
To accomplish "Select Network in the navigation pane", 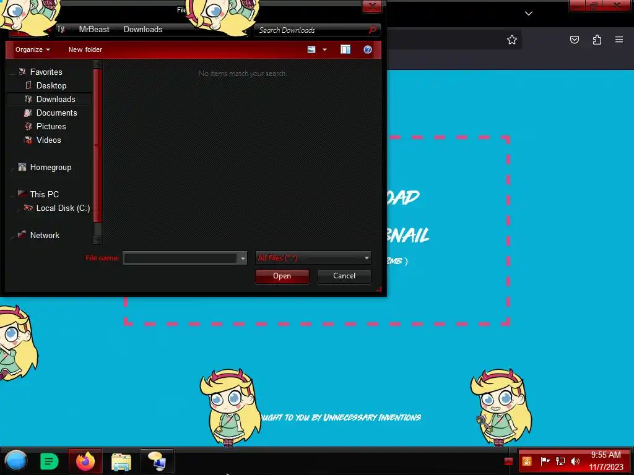I will tap(45, 235).
